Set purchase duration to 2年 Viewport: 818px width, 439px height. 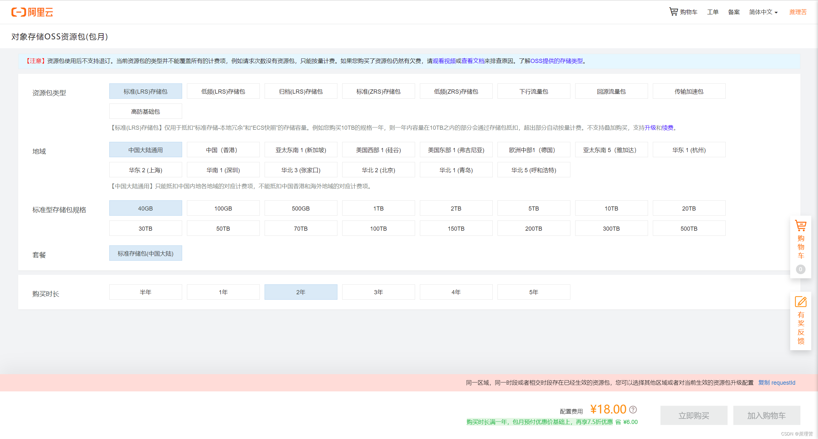pos(301,292)
